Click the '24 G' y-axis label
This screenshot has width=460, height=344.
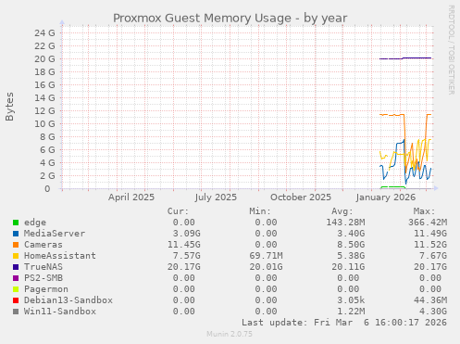[x=44, y=32]
